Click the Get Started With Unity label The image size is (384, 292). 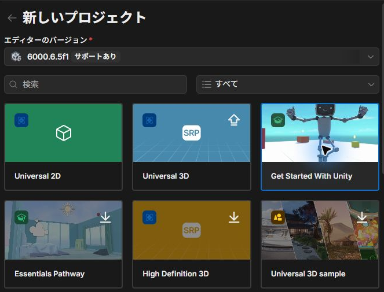coord(312,176)
